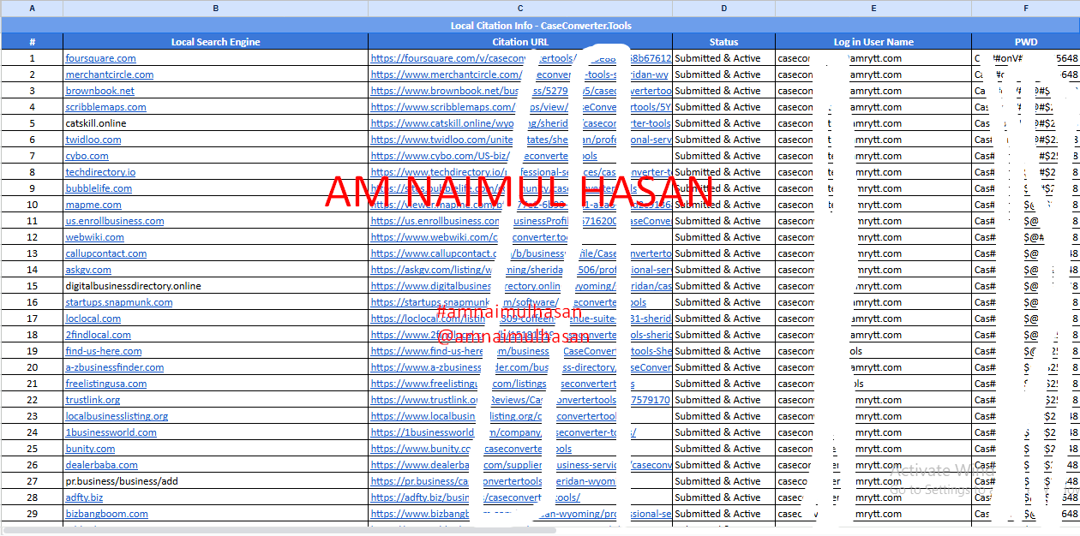The width and height of the screenshot is (1080, 536).
Task: Click the Status header cell
Action: pos(723,42)
